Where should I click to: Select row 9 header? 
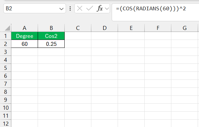pos(5,100)
